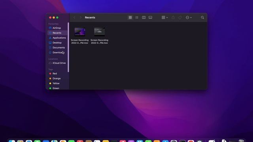
Task: Open the Action ellipsis menu
Action: click(x=189, y=17)
